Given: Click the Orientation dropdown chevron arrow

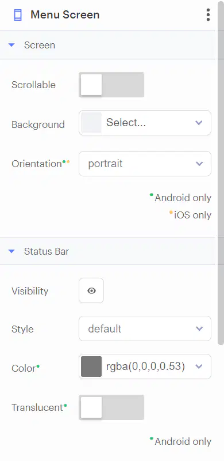Looking at the screenshot, I should (199, 164).
